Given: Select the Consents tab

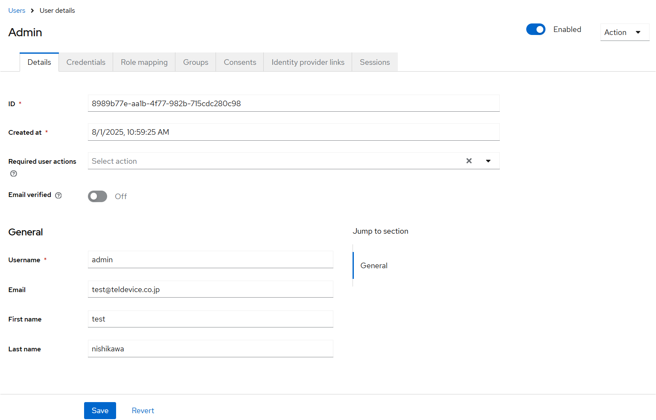Looking at the screenshot, I should click(240, 62).
